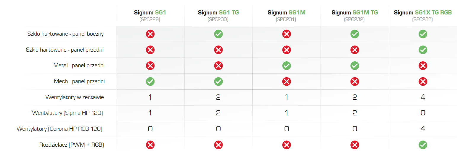Click the Wentylatory w zestawie row label
Image resolution: width=468 pixels, height=157 pixels.
click(x=75, y=97)
